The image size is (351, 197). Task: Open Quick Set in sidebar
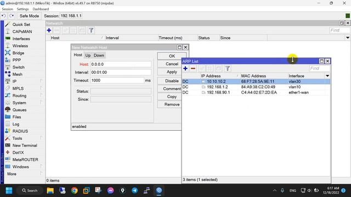[x=21, y=24]
